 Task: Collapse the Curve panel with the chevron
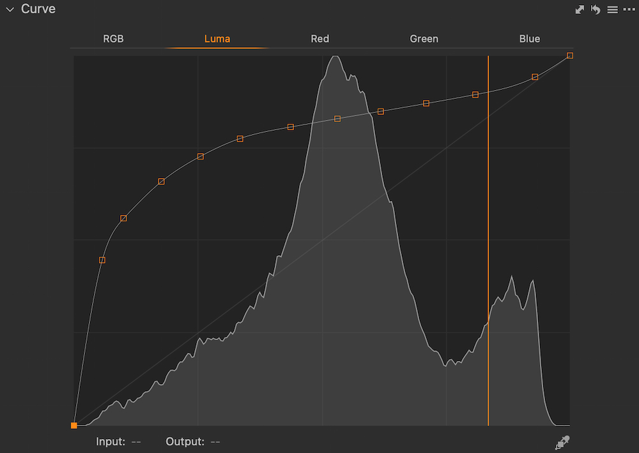[10, 10]
